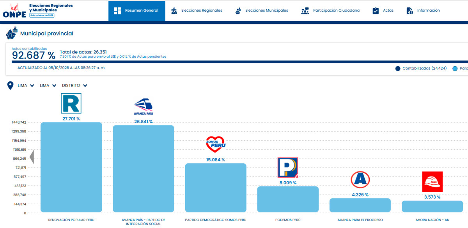Click the Avanza País train logo
The width and height of the screenshot is (468, 228).
coord(144,106)
